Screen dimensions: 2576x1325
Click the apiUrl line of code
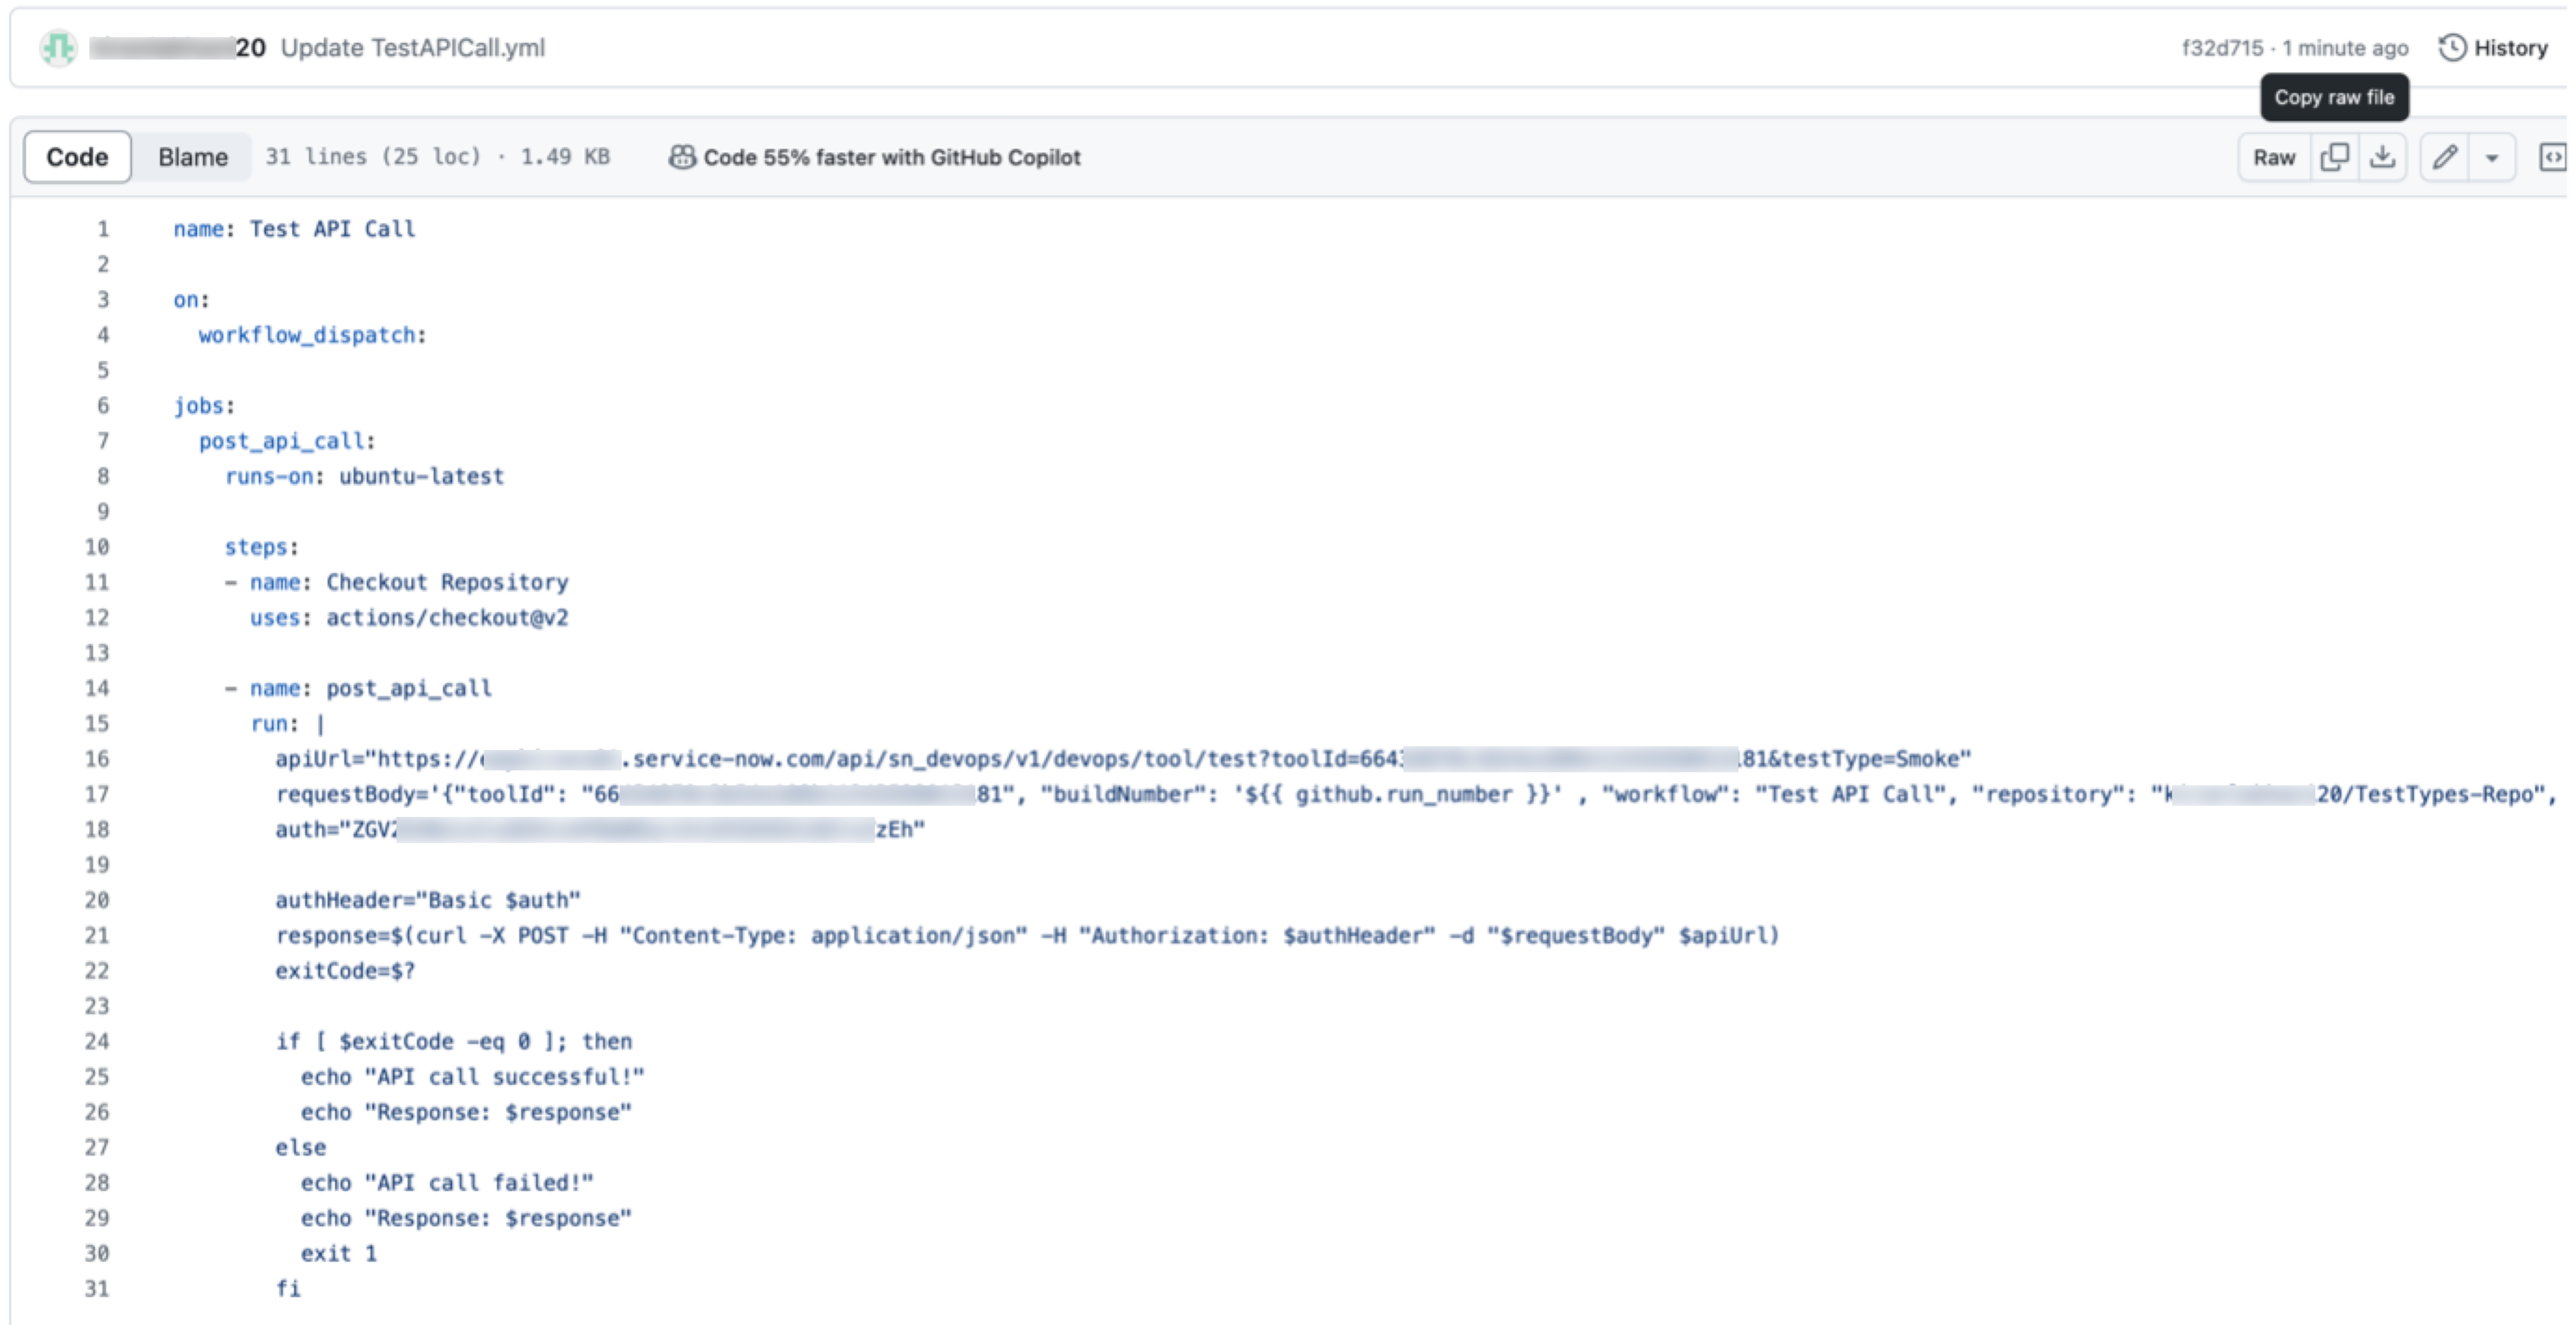point(1123,759)
